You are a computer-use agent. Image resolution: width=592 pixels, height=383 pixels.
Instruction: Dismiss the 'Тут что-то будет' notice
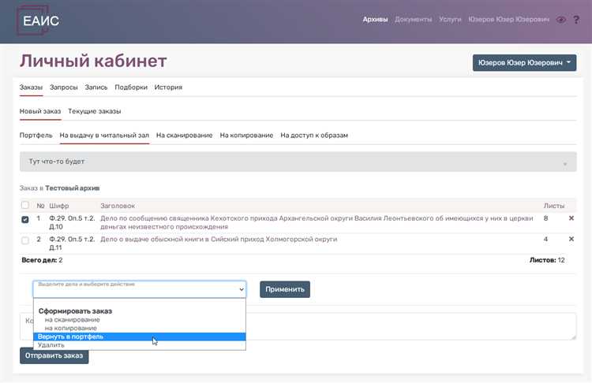[x=564, y=163]
